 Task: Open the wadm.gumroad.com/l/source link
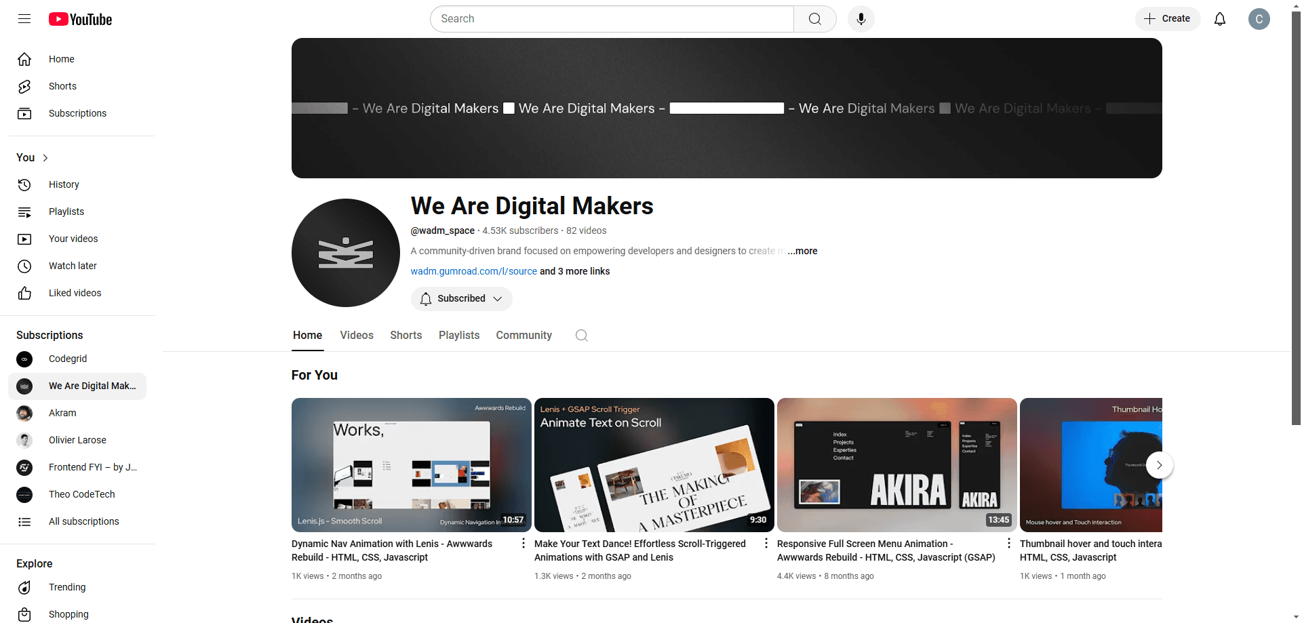point(473,271)
